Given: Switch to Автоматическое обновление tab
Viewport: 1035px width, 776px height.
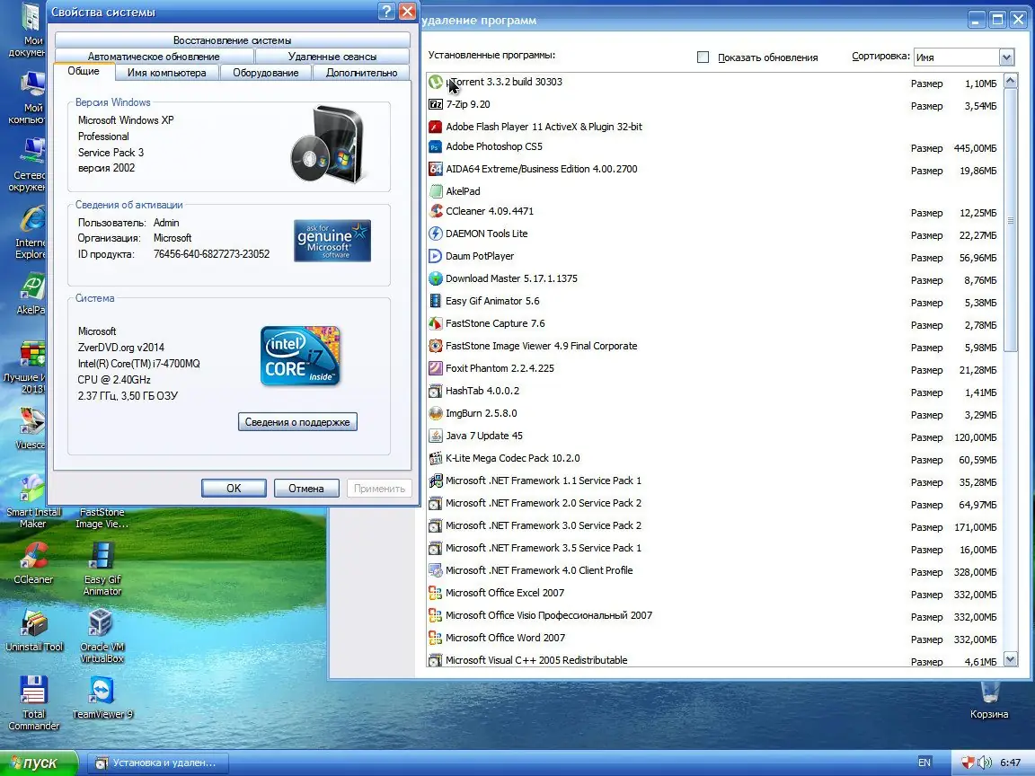Looking at the screenshot, I should click(154, 56).
